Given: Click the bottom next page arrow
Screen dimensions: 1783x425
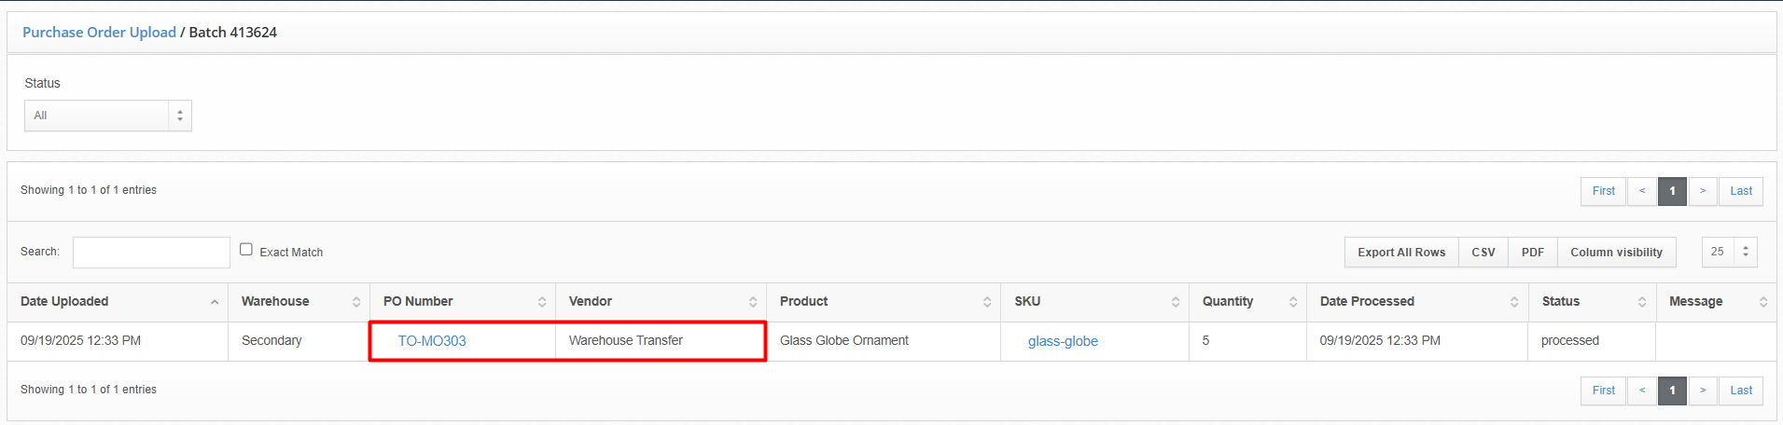Looking at the screenshot, I should 1703,391.
